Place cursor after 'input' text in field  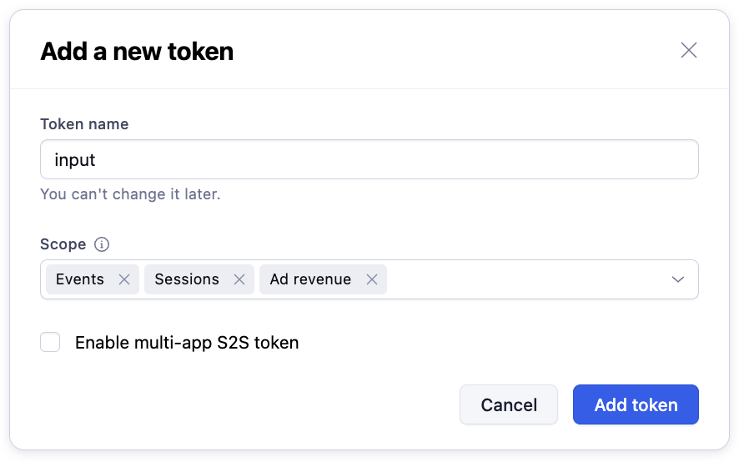click(x=97, y=160)
